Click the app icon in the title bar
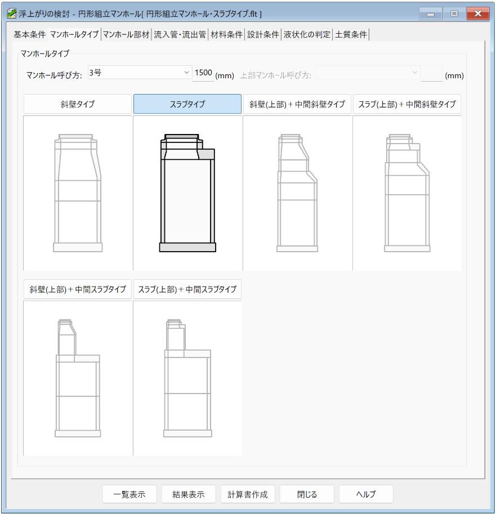 pos(11,14)
